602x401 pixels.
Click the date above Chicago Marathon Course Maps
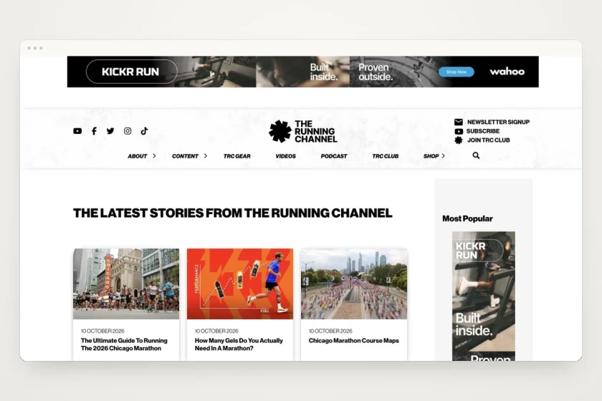[330, 331]
